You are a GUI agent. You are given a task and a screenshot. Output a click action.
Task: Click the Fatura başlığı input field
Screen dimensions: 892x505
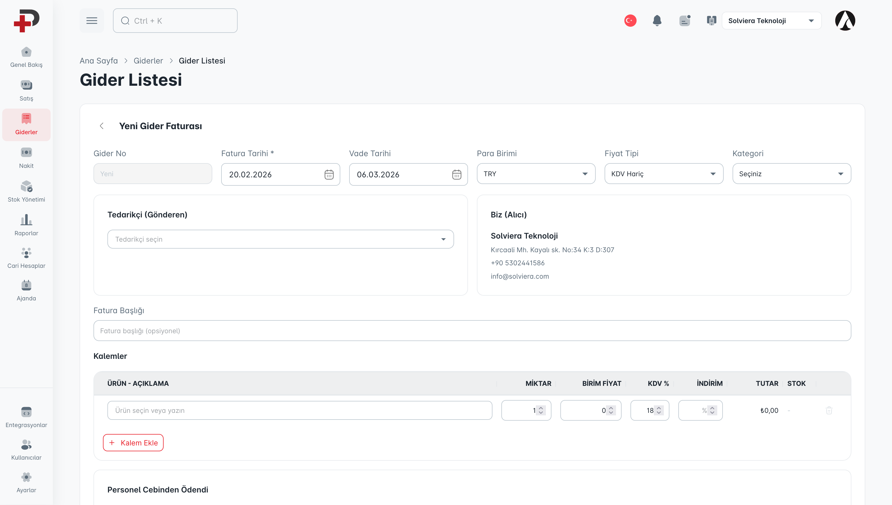tap(472, 330)
